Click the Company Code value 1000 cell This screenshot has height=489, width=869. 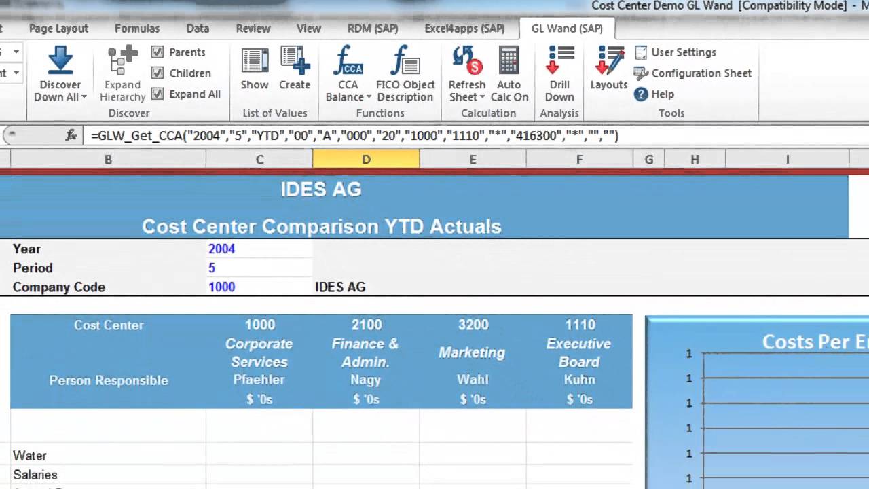point(259,287)
